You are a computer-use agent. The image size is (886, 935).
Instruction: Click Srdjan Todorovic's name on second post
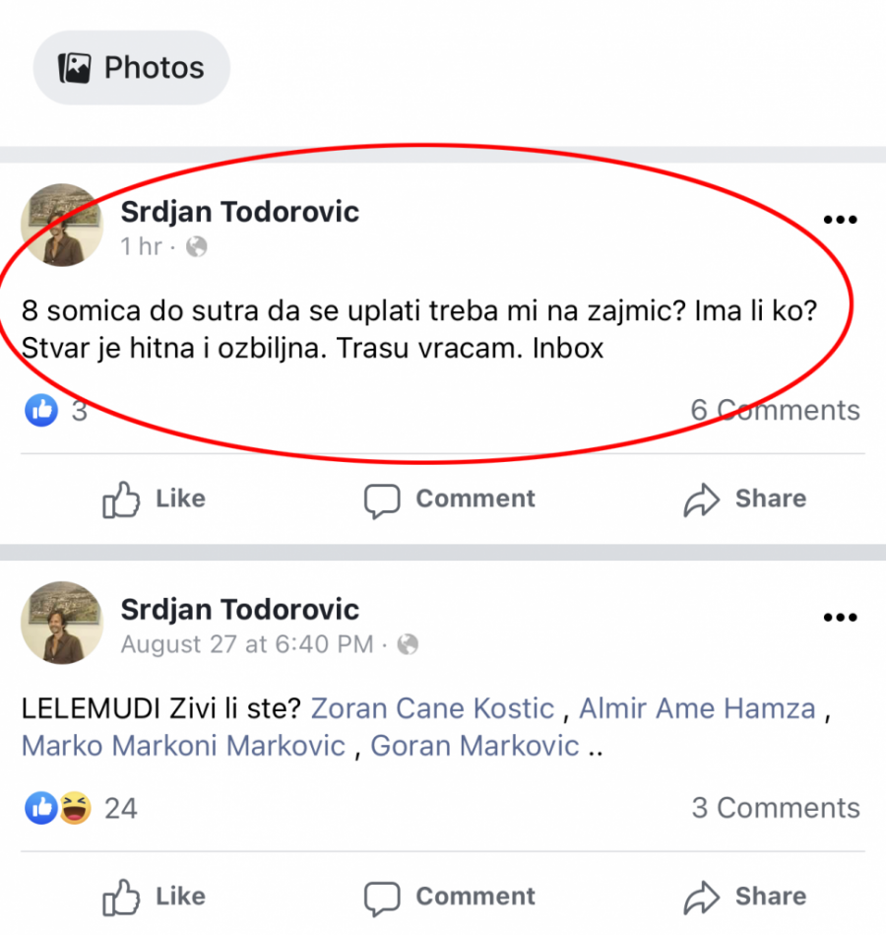pos(239,609)
